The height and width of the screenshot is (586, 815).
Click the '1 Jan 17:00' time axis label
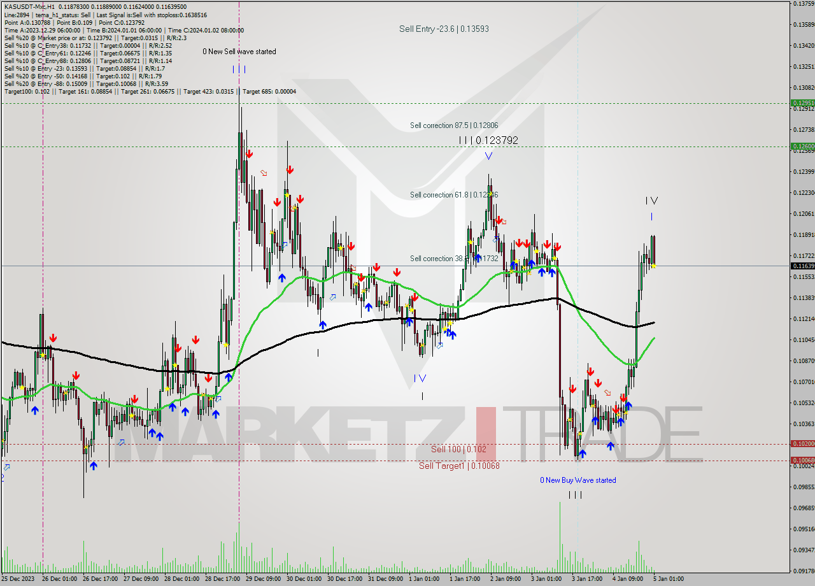pos(465,579)
